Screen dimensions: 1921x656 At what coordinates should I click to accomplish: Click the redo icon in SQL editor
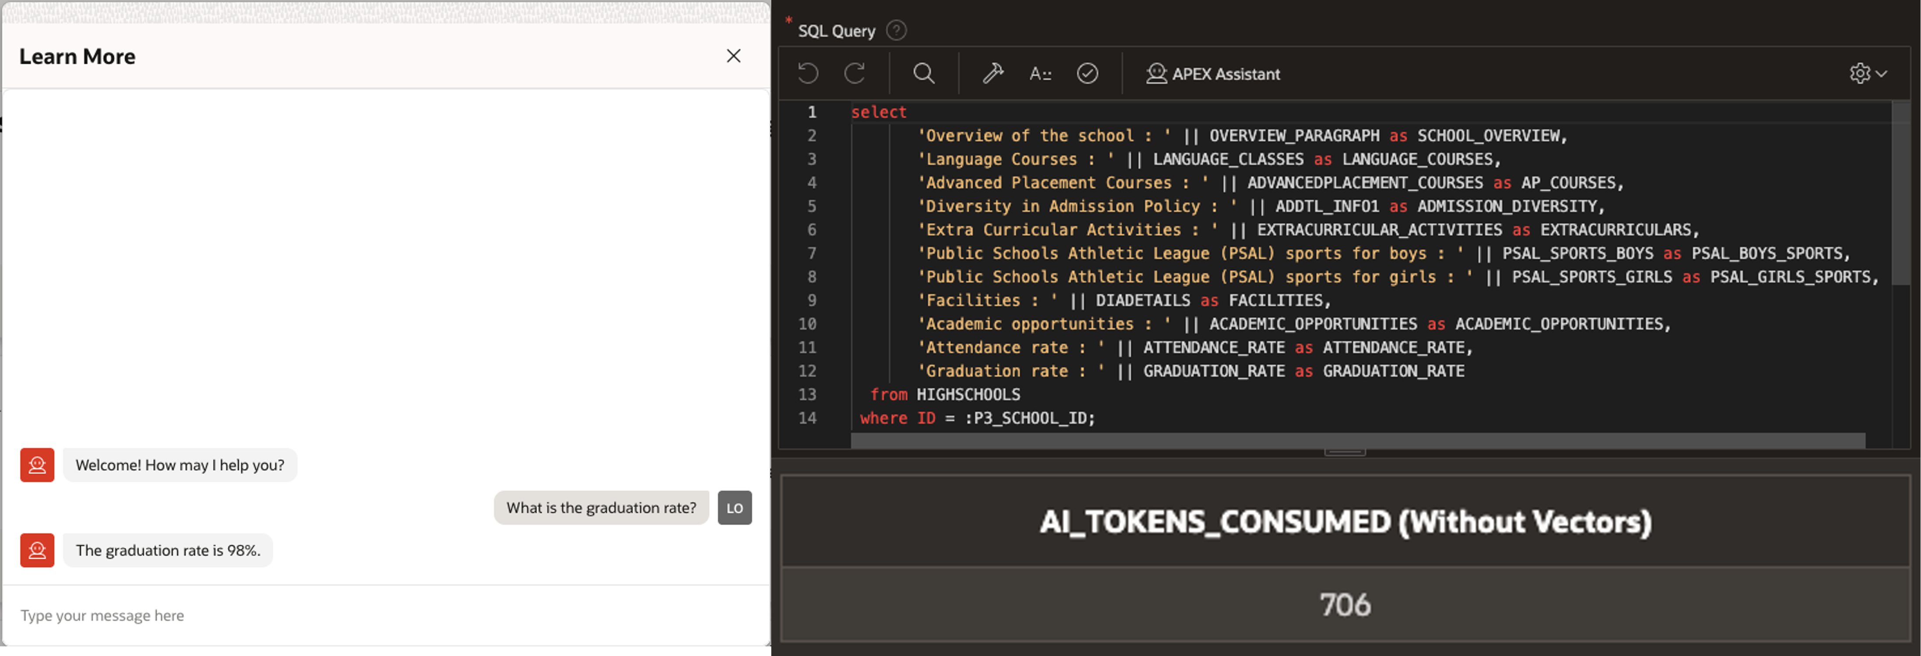pyautogui.click(x=855, y=73)
